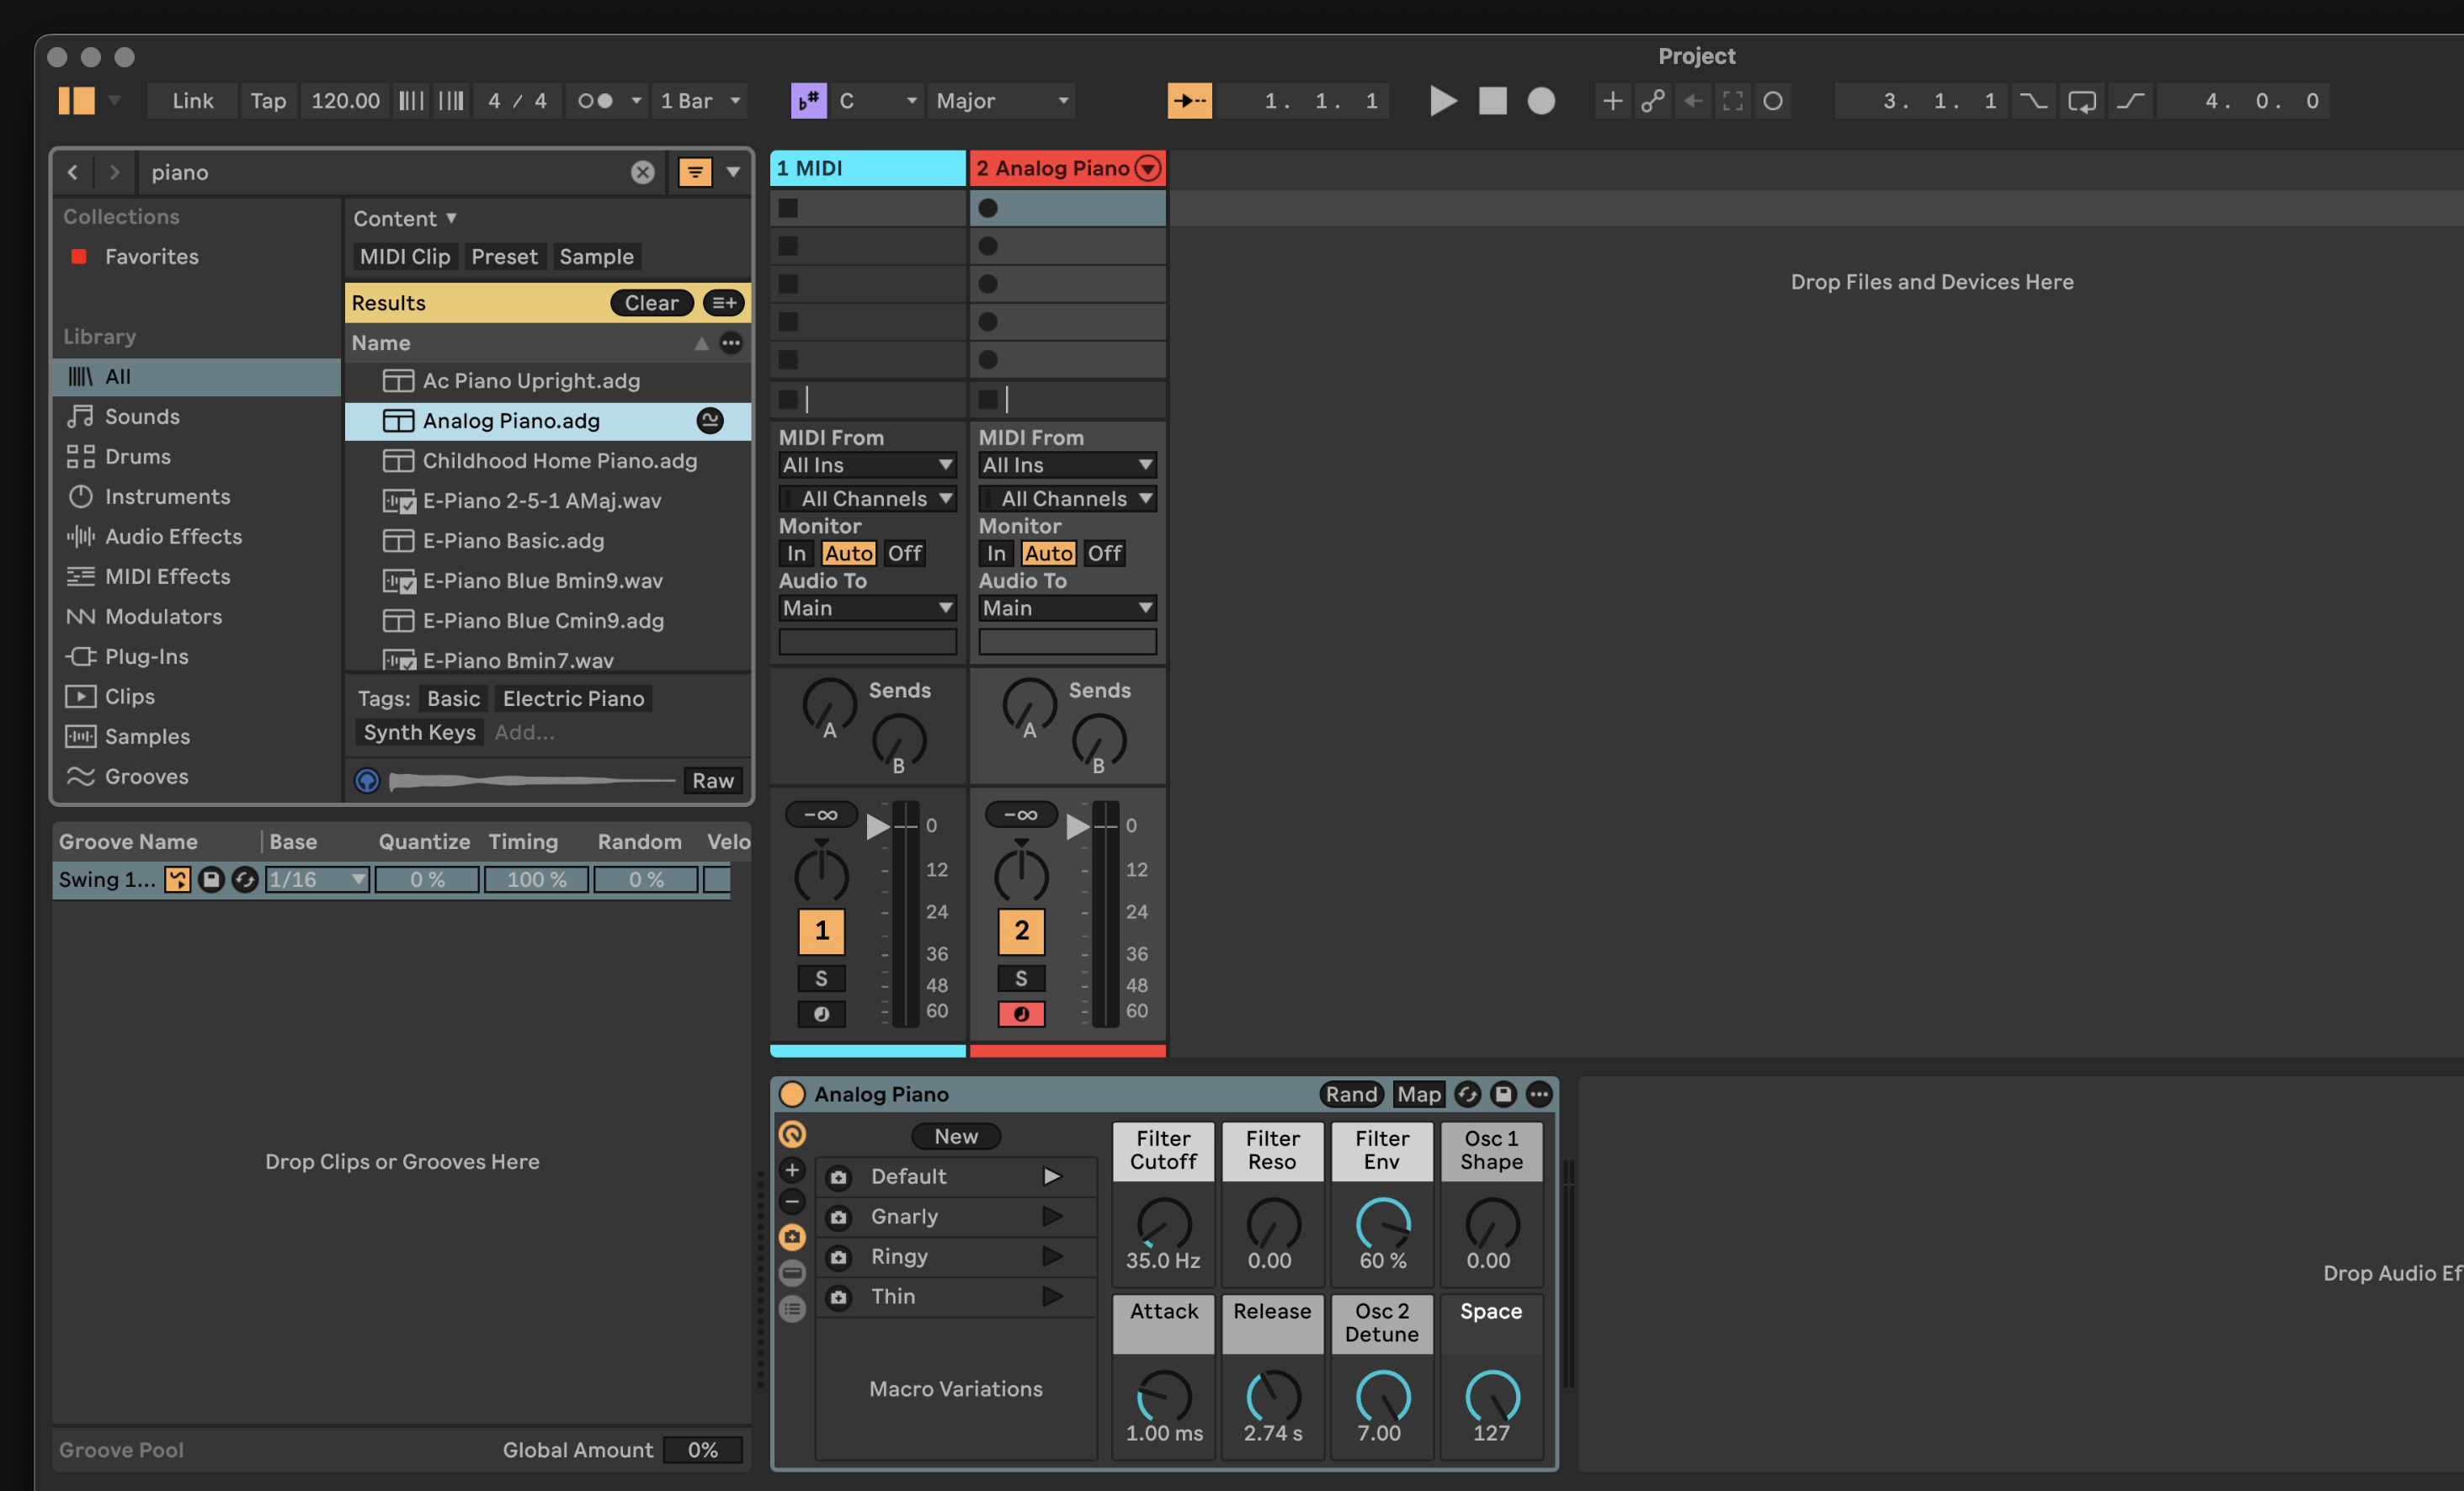
Task: Select the All library category
Action: 197,377
